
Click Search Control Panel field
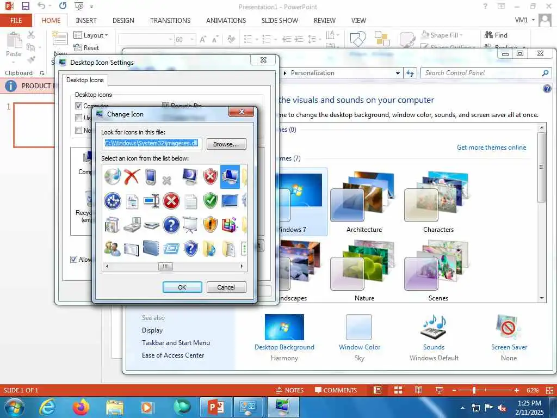point(486,73)
